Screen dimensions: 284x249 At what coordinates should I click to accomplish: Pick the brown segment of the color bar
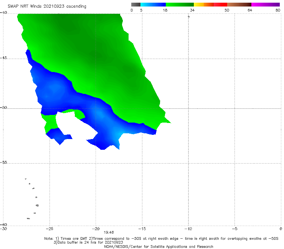[239, 5]
